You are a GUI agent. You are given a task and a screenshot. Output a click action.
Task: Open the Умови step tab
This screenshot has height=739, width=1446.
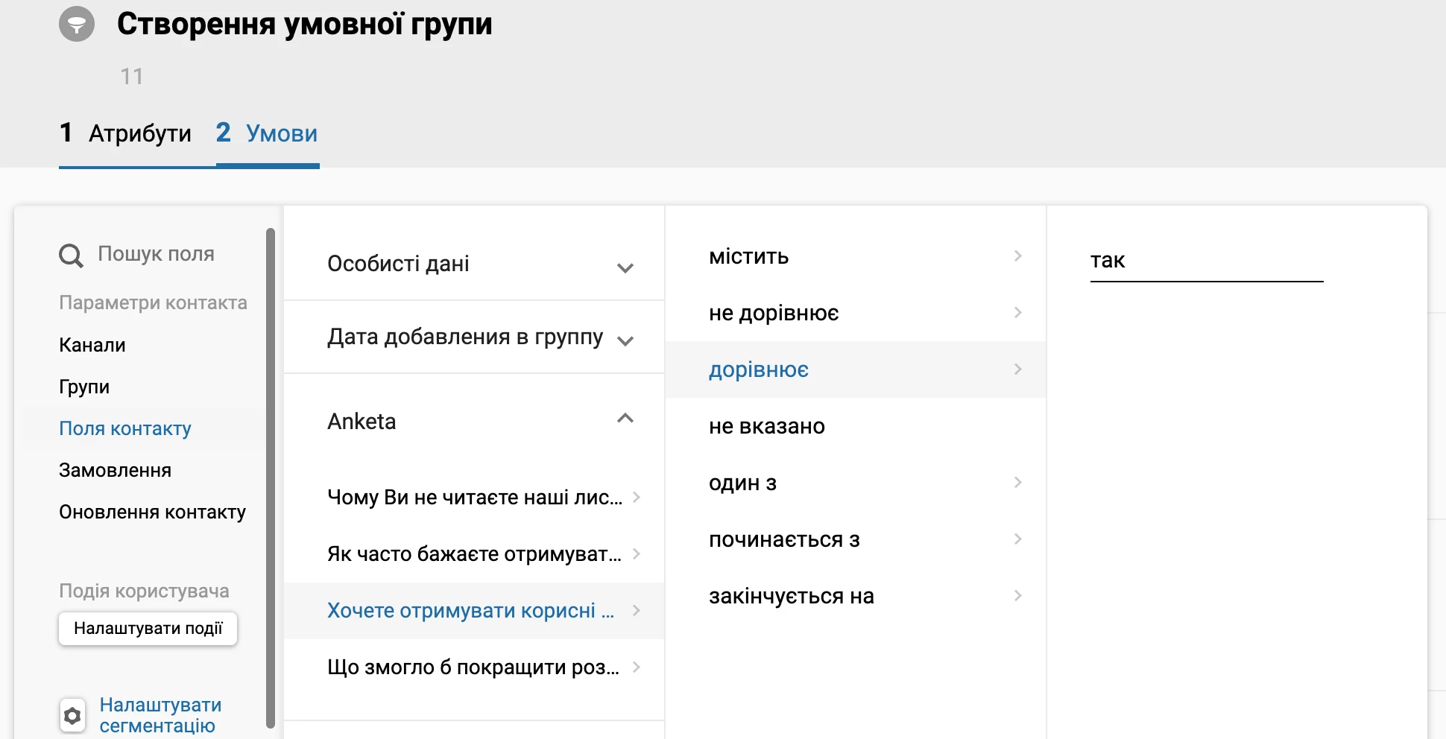(267, 133)
